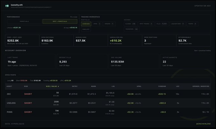Click ZEC liquidation price $5,165.6
The image size is (216, 129).
pyautogui.click(x=110, y=93)
